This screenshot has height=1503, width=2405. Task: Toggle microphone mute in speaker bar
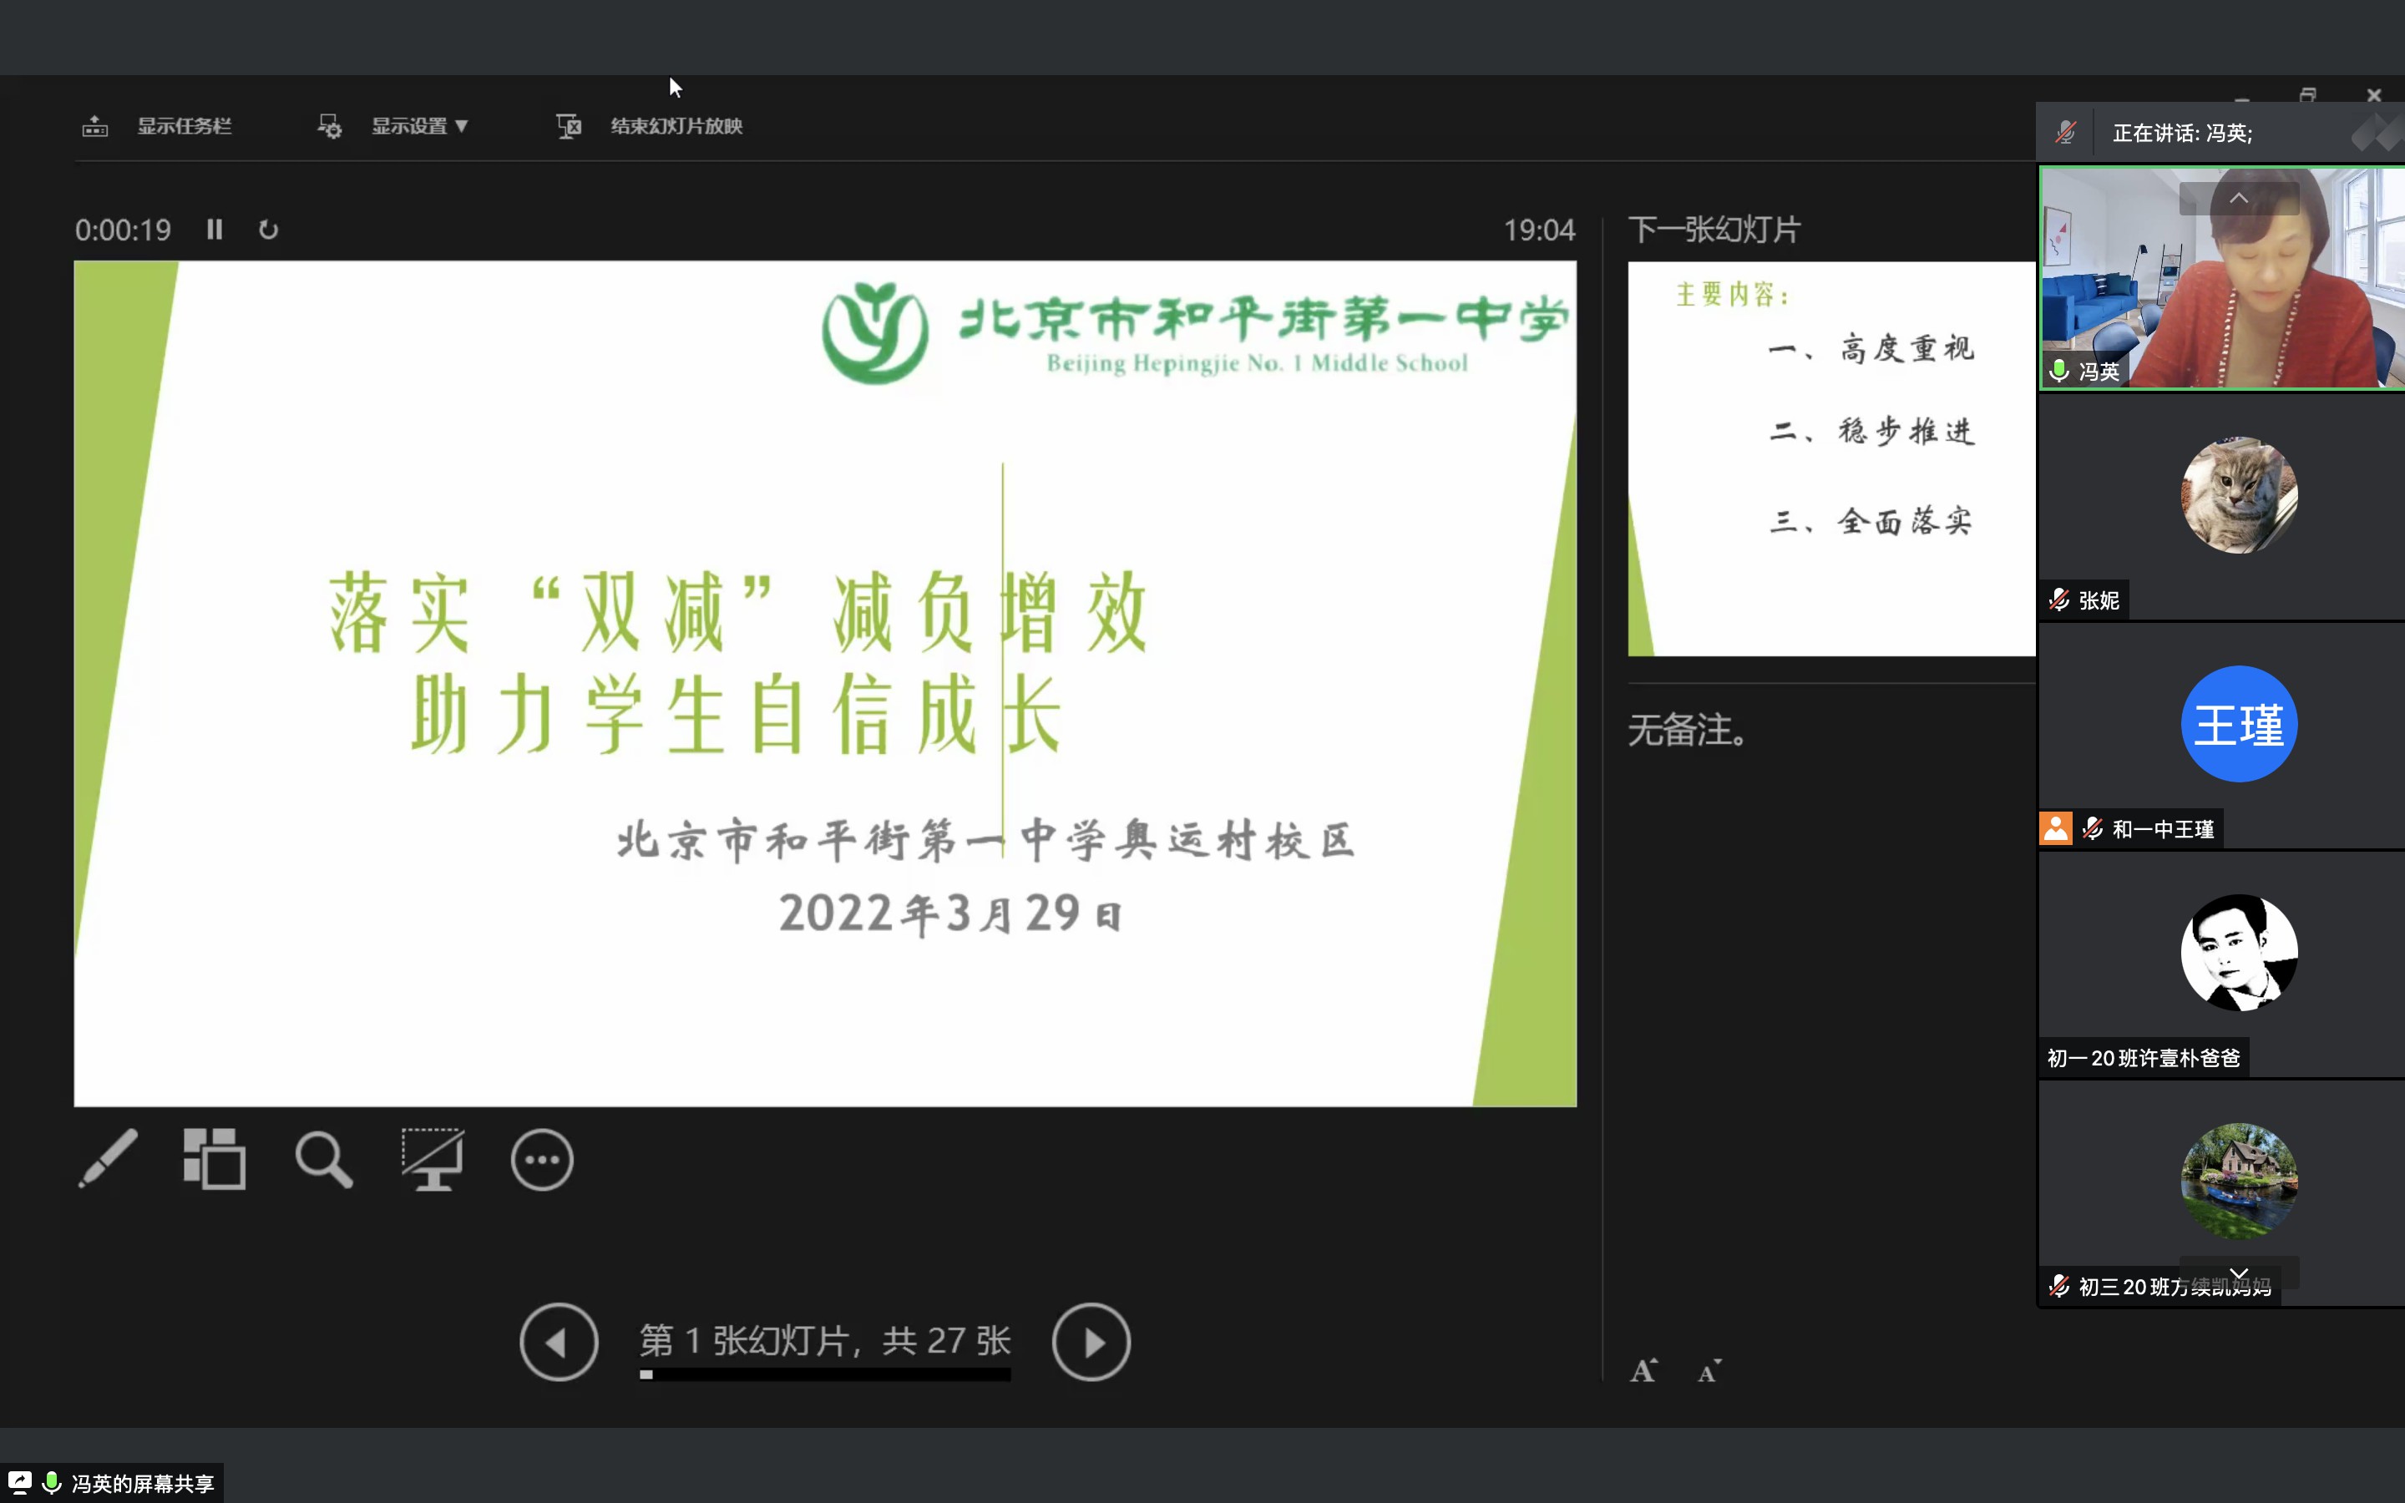pyautogui.click(x=2066, y=134)
